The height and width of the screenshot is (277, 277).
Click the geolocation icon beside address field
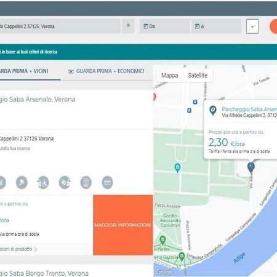128,26
